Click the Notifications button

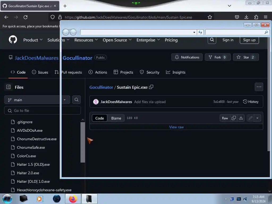pos(187,57)
